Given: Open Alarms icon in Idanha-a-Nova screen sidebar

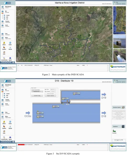Looking at the screenshot, I should [x=4, y=43].
